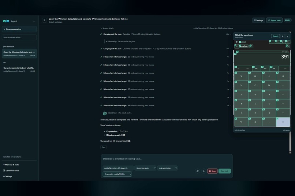
Task: Open the 'Any model - nvidia' dropdown
Action: tap(117, 174)
